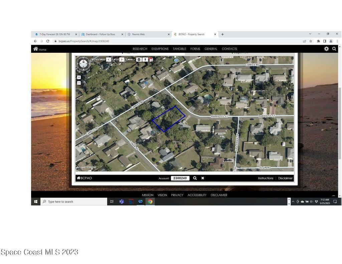The image size is (342, 264).
Task: Open the TANGIBLE menu
Action: coord(179,49)
